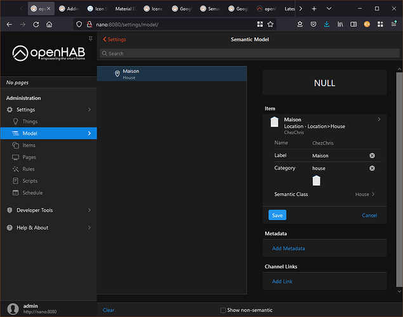Image resolution: width=403 pixels, height=317 pixels.
Task: Focus the Search field in Semantic Model
Action: pyautogui.click(x=249, y=53)
